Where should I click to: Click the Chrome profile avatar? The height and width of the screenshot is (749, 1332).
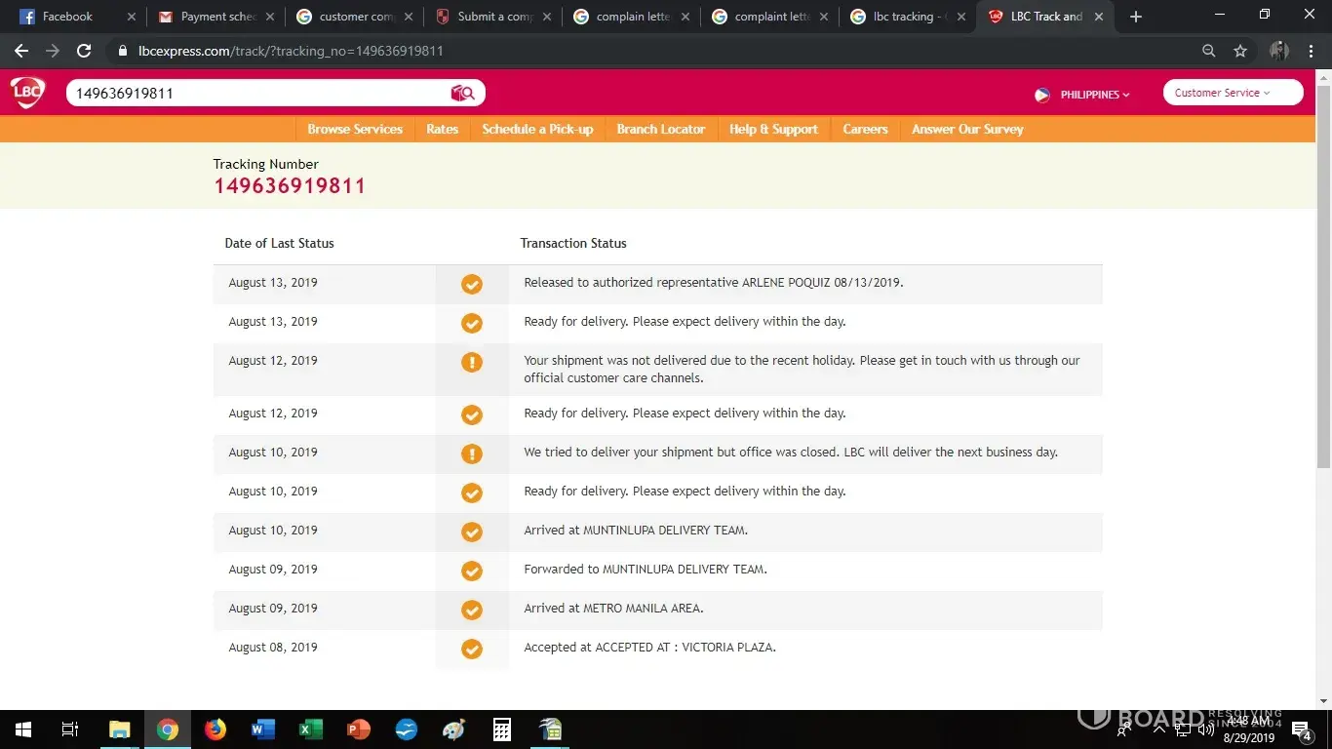pos(1278,51)
